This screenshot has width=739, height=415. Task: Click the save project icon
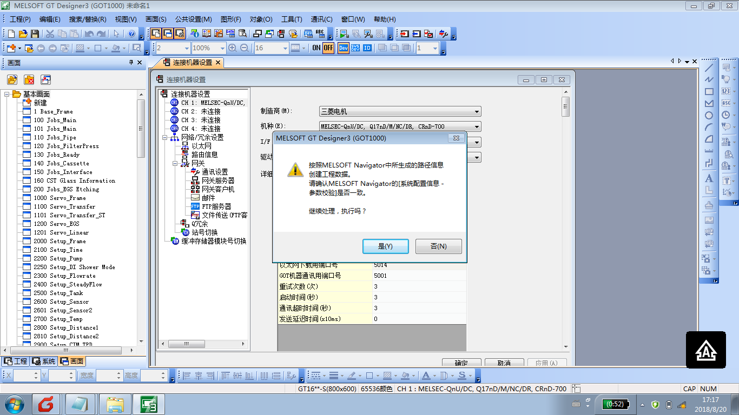pos(35,34)
